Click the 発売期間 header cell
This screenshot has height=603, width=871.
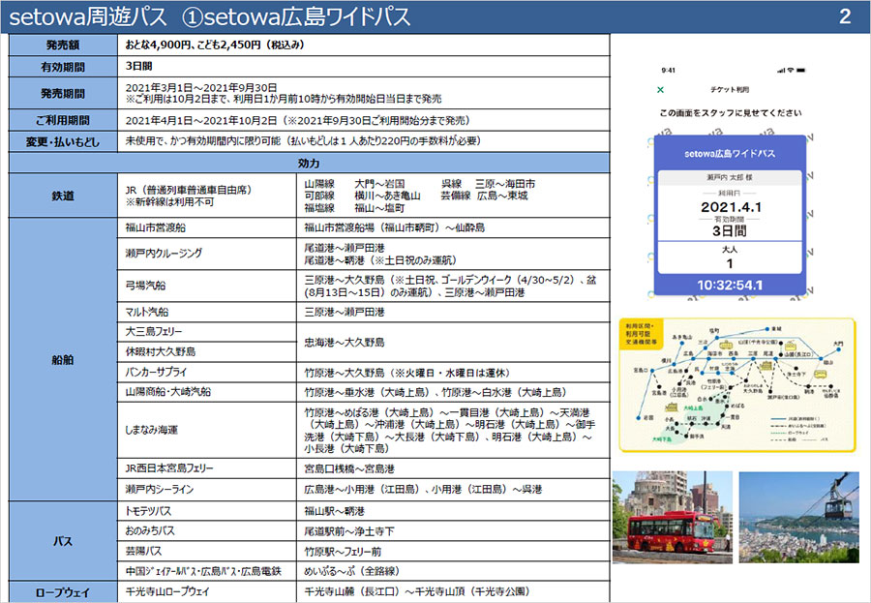pyautogui.click(x=63, y=93)
